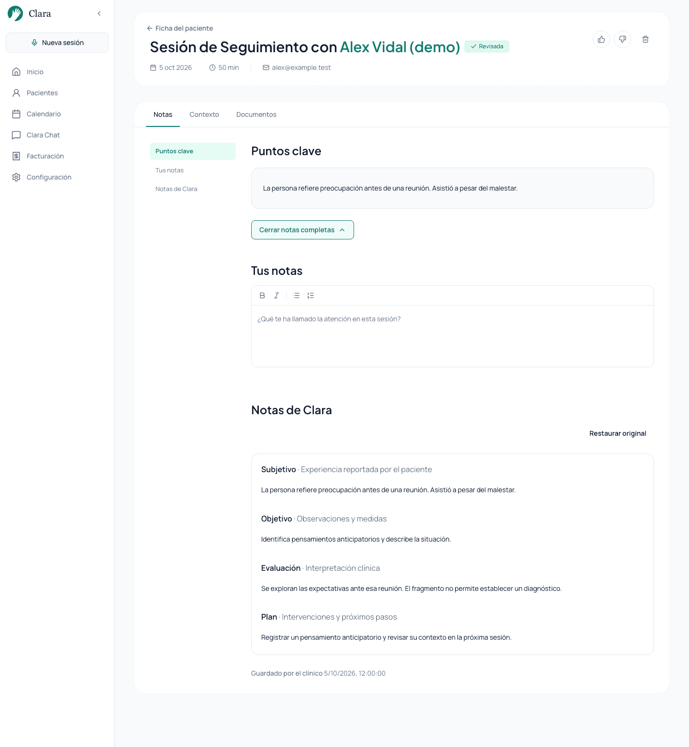This screenshot has width=689, height=747.
Task: Delete session with the trash icon
Action: click(645, 39)
